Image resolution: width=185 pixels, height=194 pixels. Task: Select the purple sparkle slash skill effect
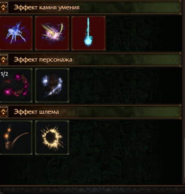pos(52,33)
